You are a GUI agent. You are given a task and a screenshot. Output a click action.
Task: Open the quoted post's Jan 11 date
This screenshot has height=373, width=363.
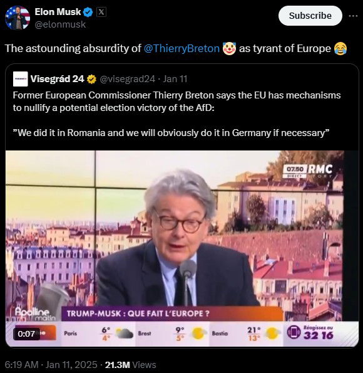[x=175, y=79]
